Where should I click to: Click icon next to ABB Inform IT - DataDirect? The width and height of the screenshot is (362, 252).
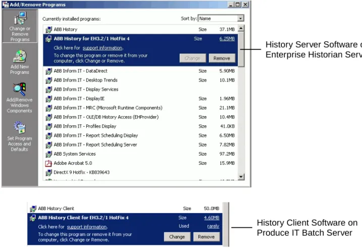pyautogui.click(x=48, y=71)
